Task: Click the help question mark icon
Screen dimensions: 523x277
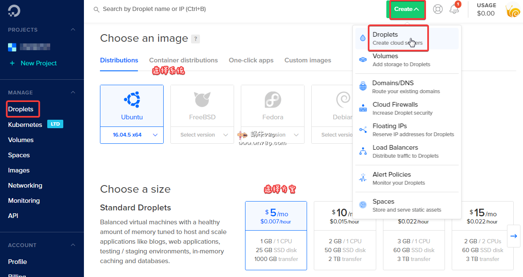Action: coord(195,39)
